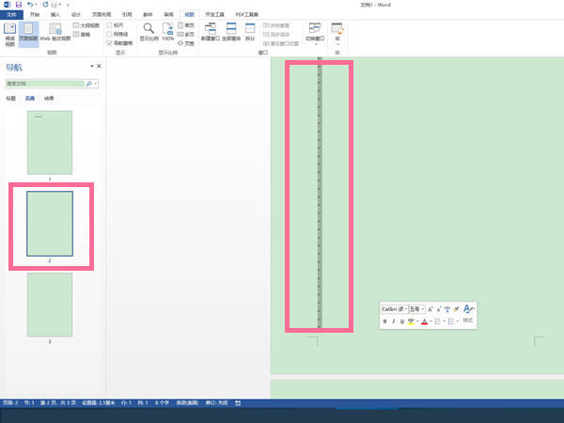Select the Web Layout view icon
Image resolution: width=564 pixels, height=423 pixels.
pos(55,32)
